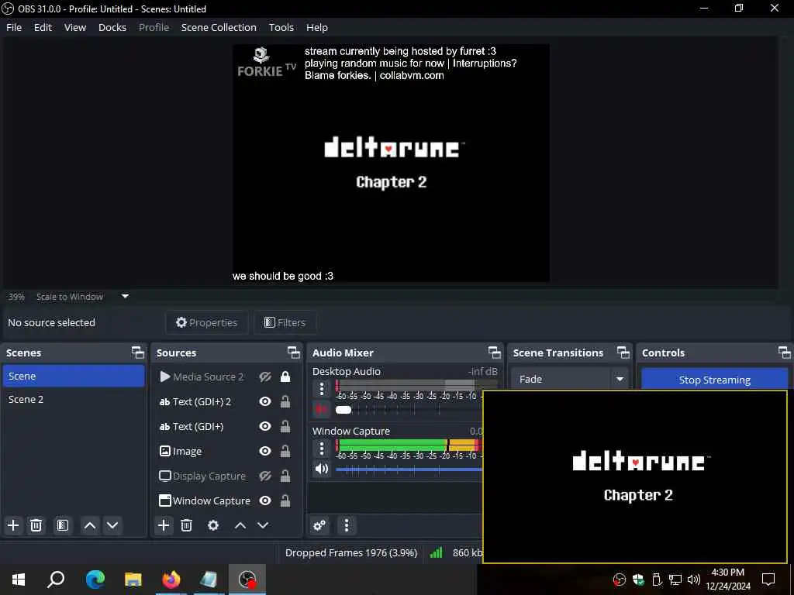This screenshot has height=595, width=794.
Task: Move scene down with arrow icon
Action: 112,525
